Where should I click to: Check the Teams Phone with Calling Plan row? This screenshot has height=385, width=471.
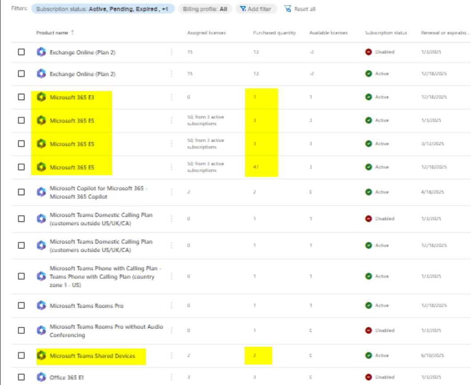point(21,276)
